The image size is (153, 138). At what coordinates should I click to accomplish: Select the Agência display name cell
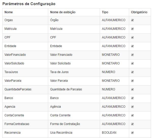click(x=74, y=107)
